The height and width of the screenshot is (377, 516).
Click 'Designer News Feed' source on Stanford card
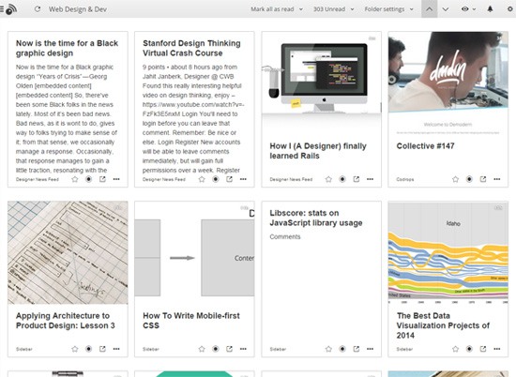(x=164, y=180)
